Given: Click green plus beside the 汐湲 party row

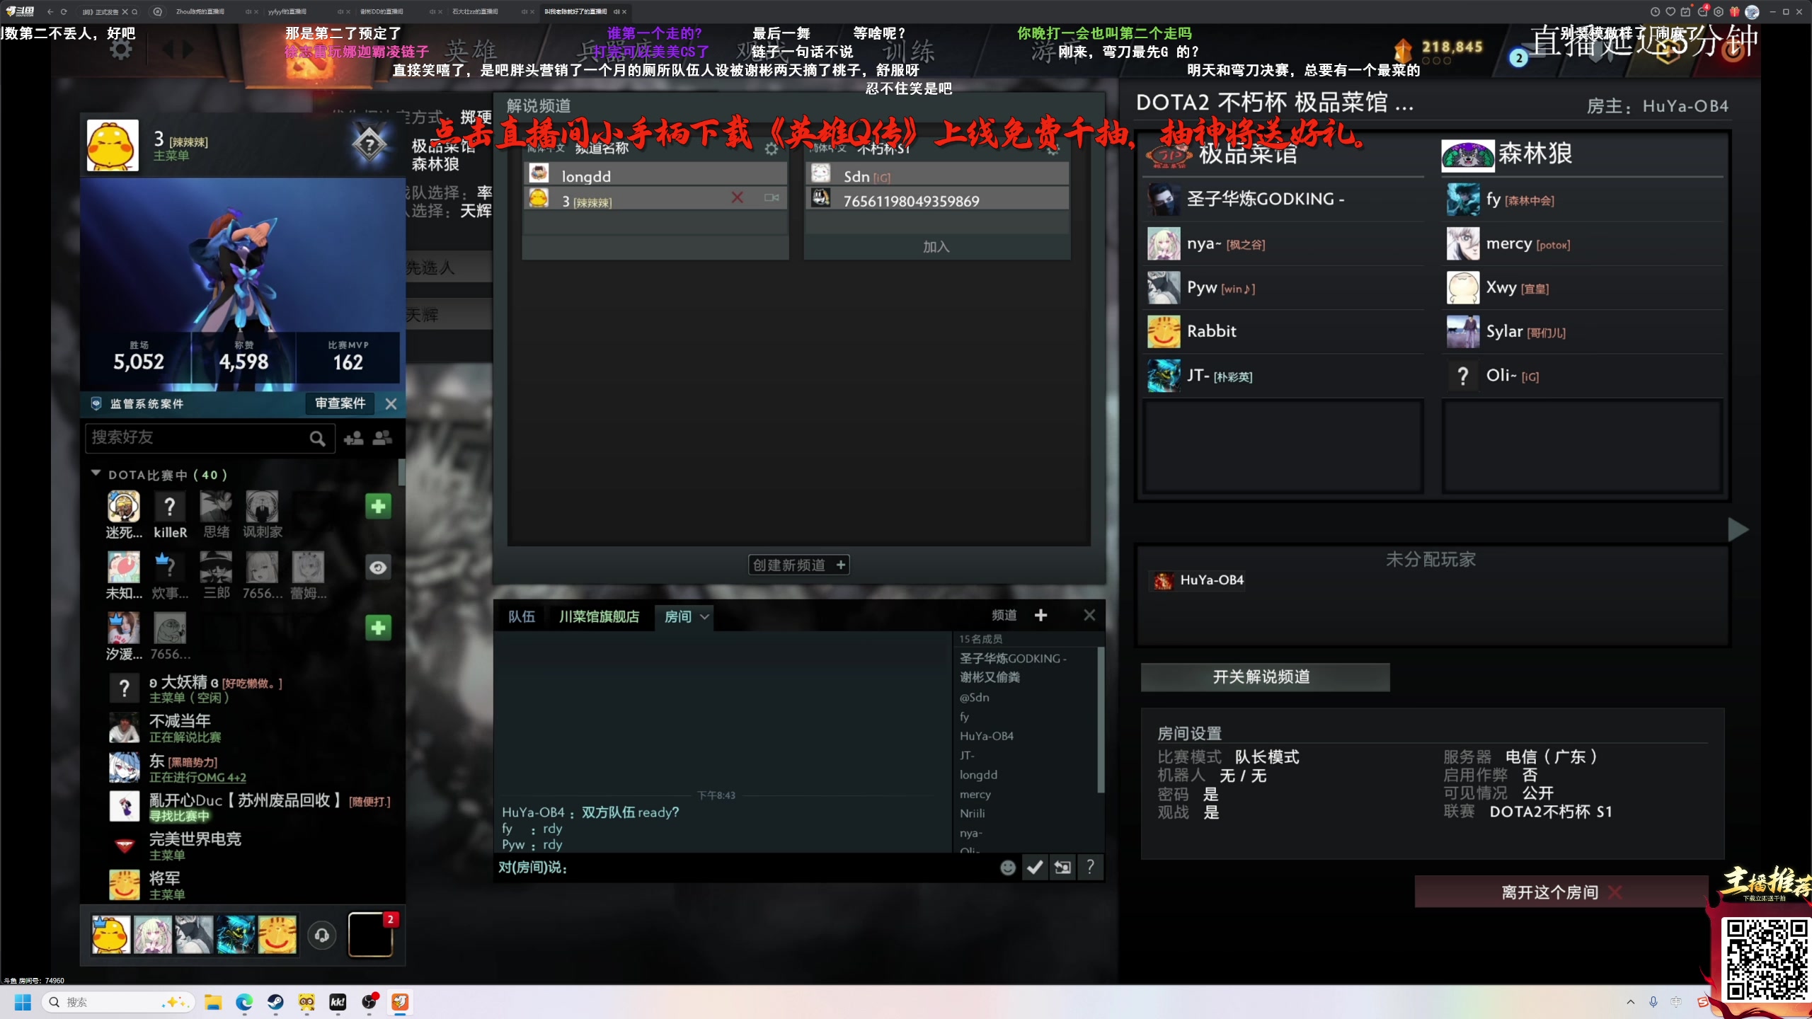Looking at the screenshot, I should (378, 627).
